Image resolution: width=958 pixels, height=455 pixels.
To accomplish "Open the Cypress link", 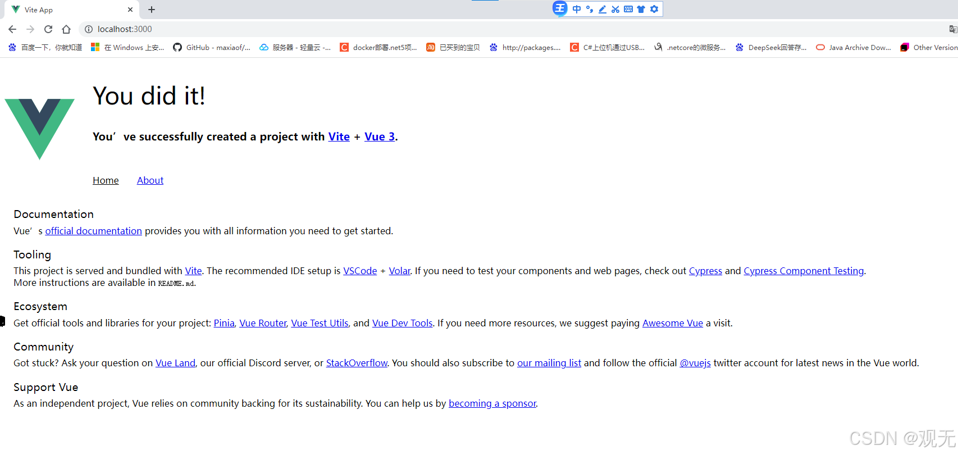I will tap(705, 271).
